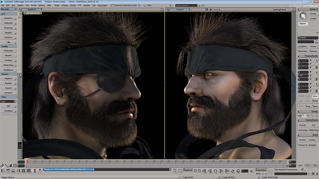The height and width of the screenshot is (179, 319).
Task: Click the lock icon at bottom right corner
Action: point(317,174)
